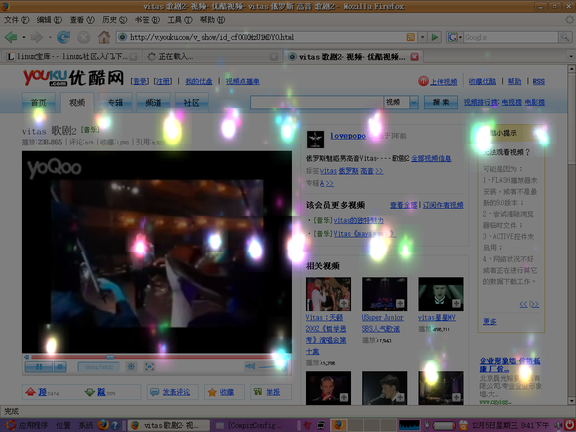The height and width of the screenshot is (432, 576).
Task: Switch to the 正在载入 browser tab
Action: [211, 57]
